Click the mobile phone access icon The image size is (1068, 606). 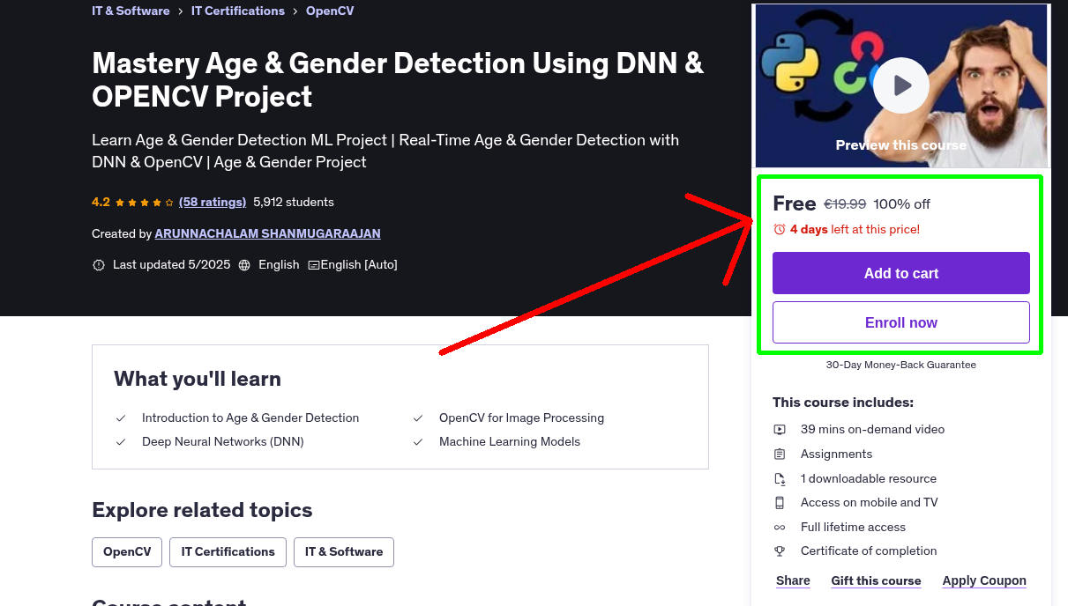pos(780,503)
